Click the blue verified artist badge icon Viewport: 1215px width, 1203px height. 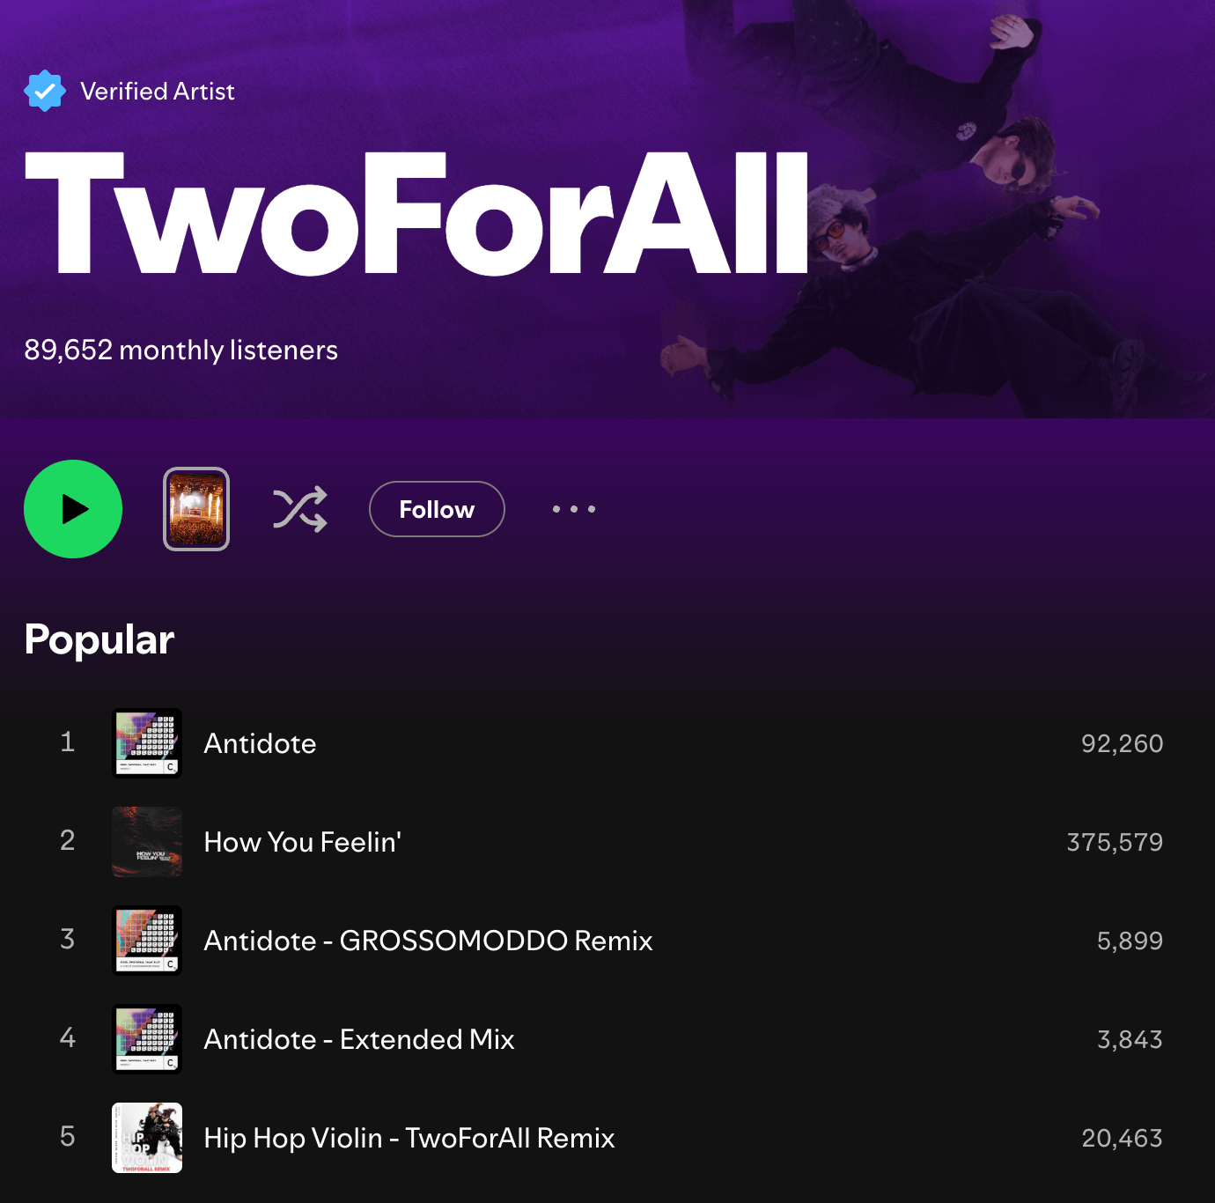44,91
